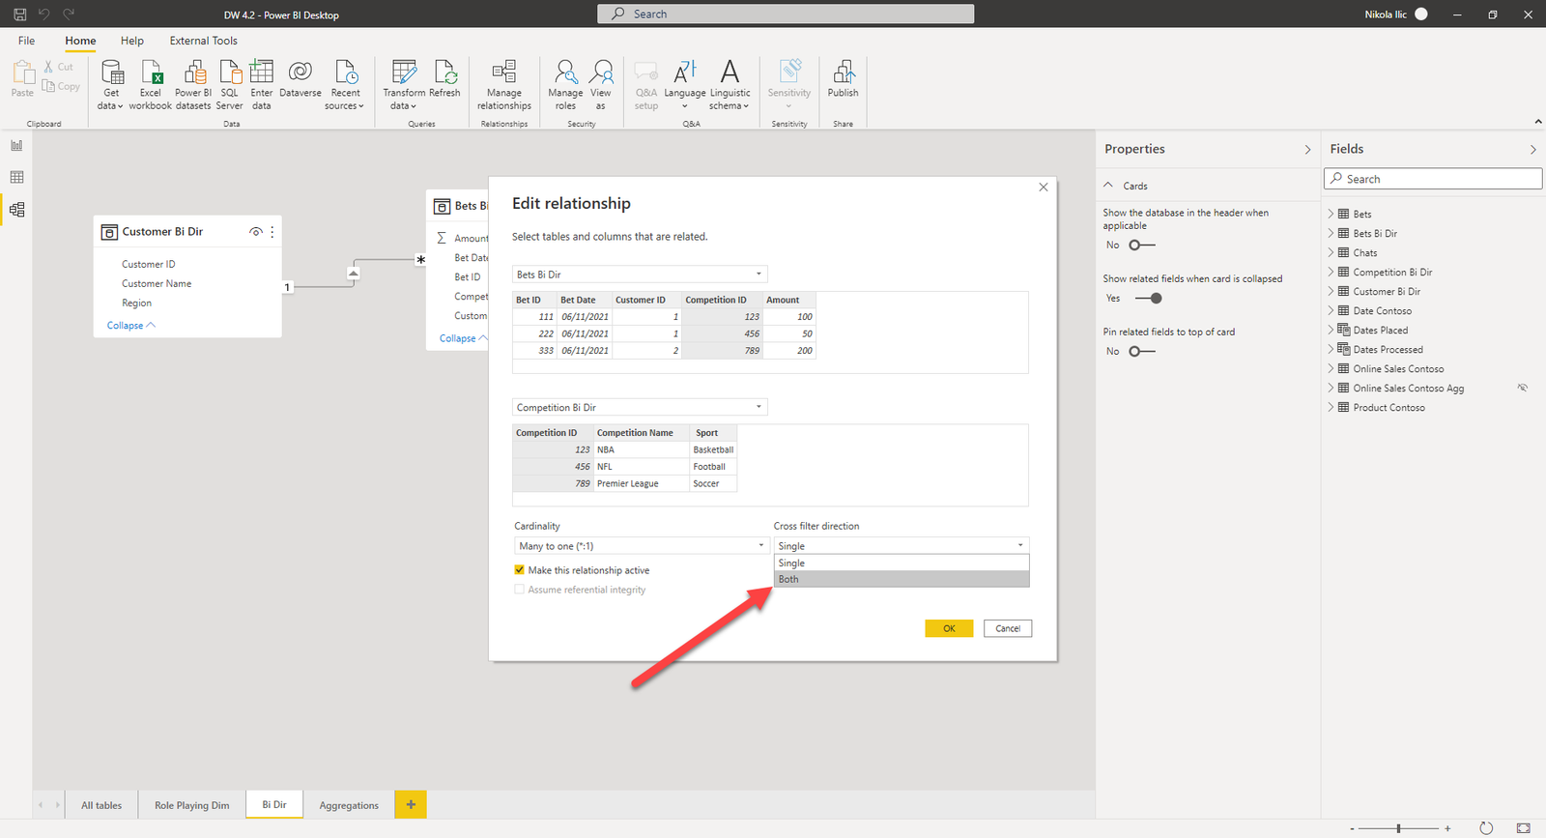Expand the Product Contoso table
This screenshot has height=838, width=1546.
[x=1331, y=408]
